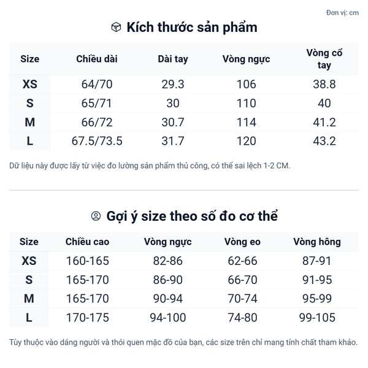
Task: Click the 160-165 height range cell
Action: (x=87, y=261)
